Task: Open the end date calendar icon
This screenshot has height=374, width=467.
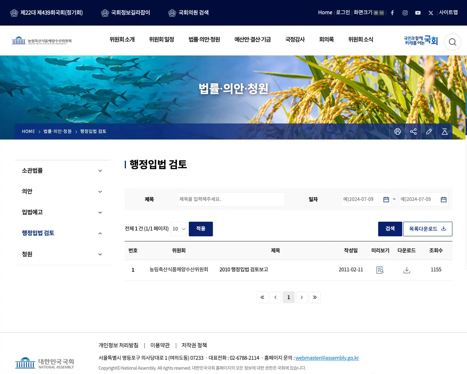Action: [444, 199]
